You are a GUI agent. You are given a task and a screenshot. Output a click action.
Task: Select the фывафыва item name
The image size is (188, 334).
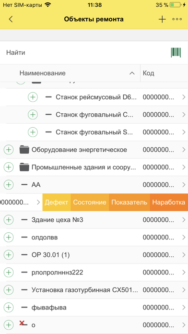(x=49, y=307)
